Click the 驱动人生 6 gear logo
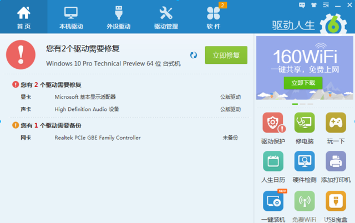The width and height of the screenshot is (355, 223). pos(333,24)
